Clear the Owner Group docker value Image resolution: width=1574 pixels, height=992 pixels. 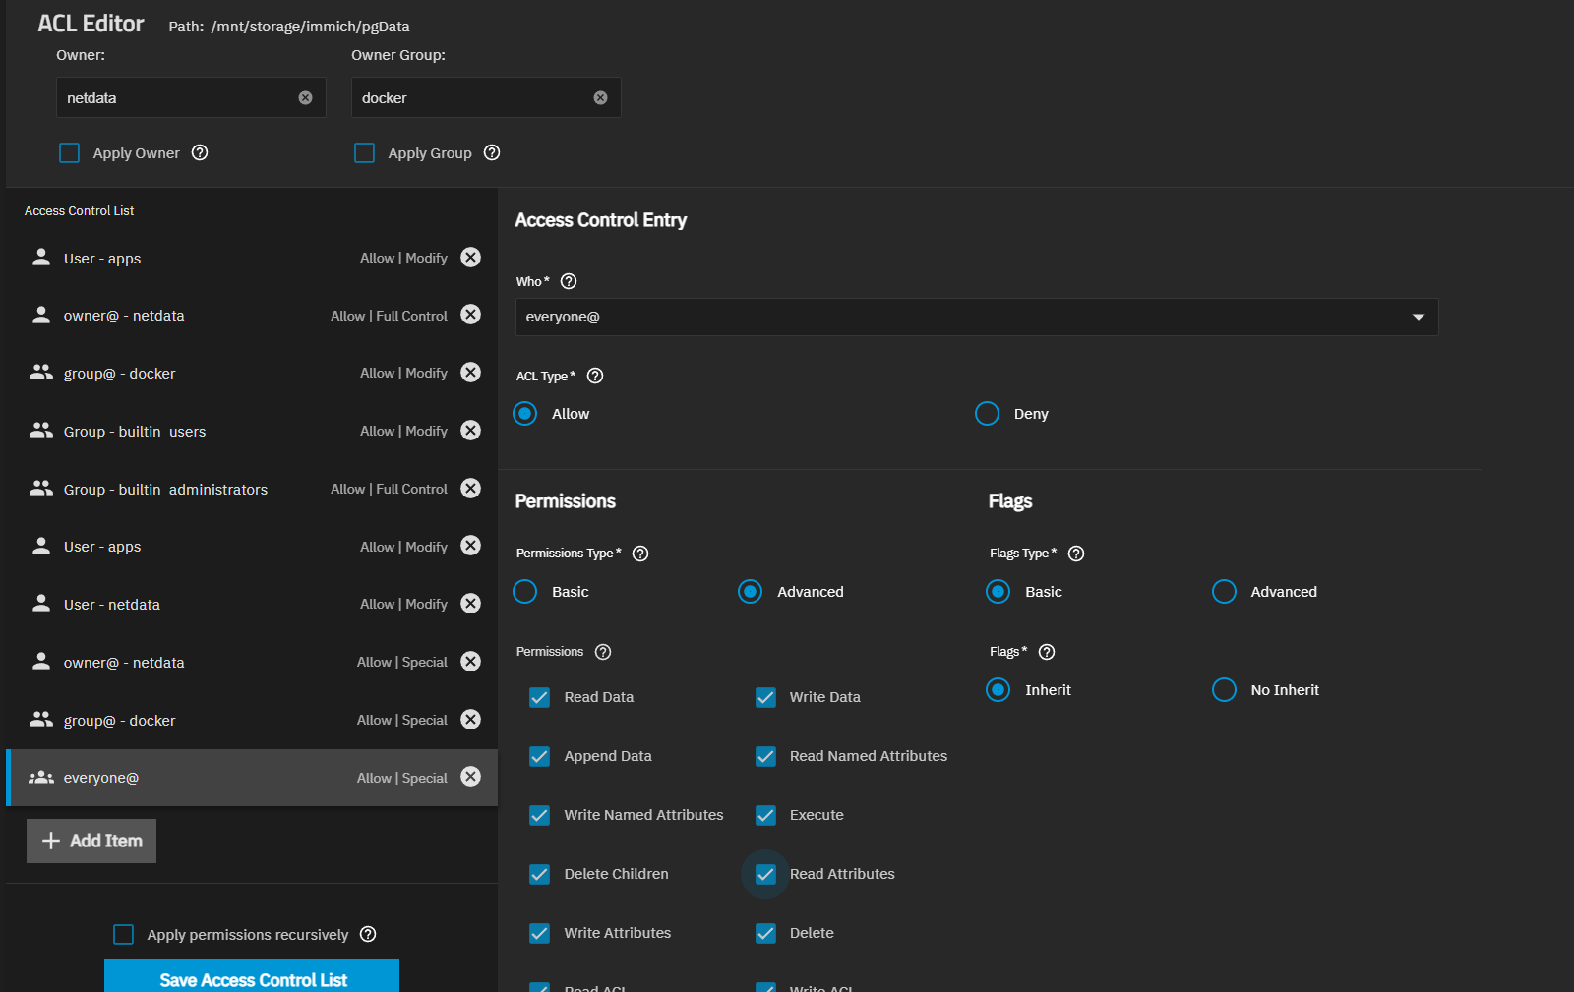600,98
